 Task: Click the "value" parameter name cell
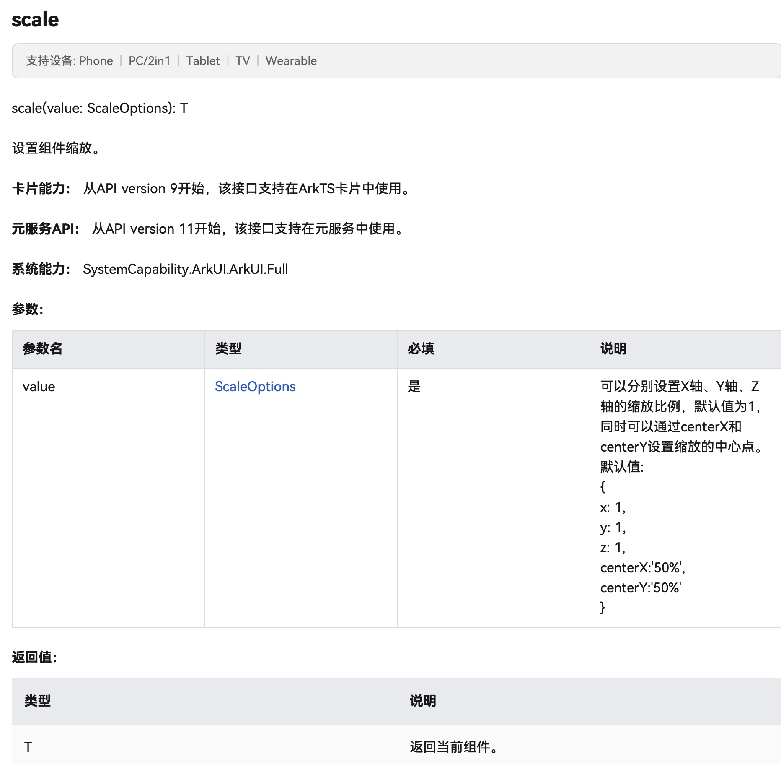coord(39,387)
